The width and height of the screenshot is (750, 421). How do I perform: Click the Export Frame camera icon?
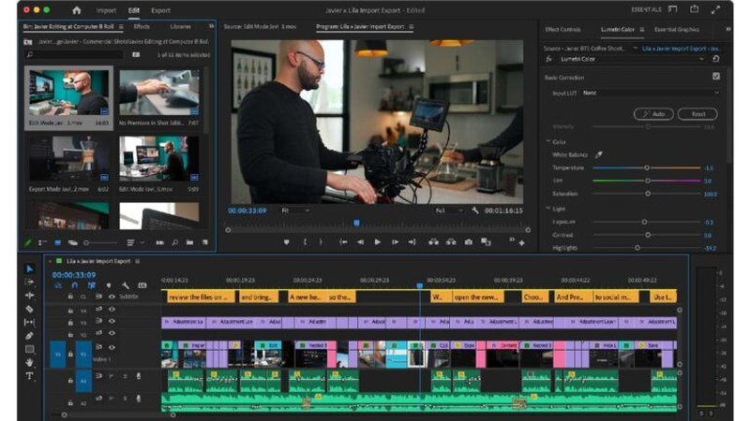(x=468, y=242)
